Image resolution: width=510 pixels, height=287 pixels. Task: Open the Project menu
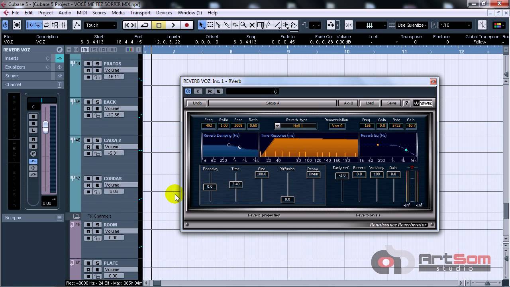pos(45,13)
